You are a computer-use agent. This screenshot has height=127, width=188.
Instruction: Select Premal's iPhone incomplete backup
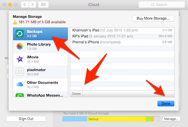[x=122, y=42]
